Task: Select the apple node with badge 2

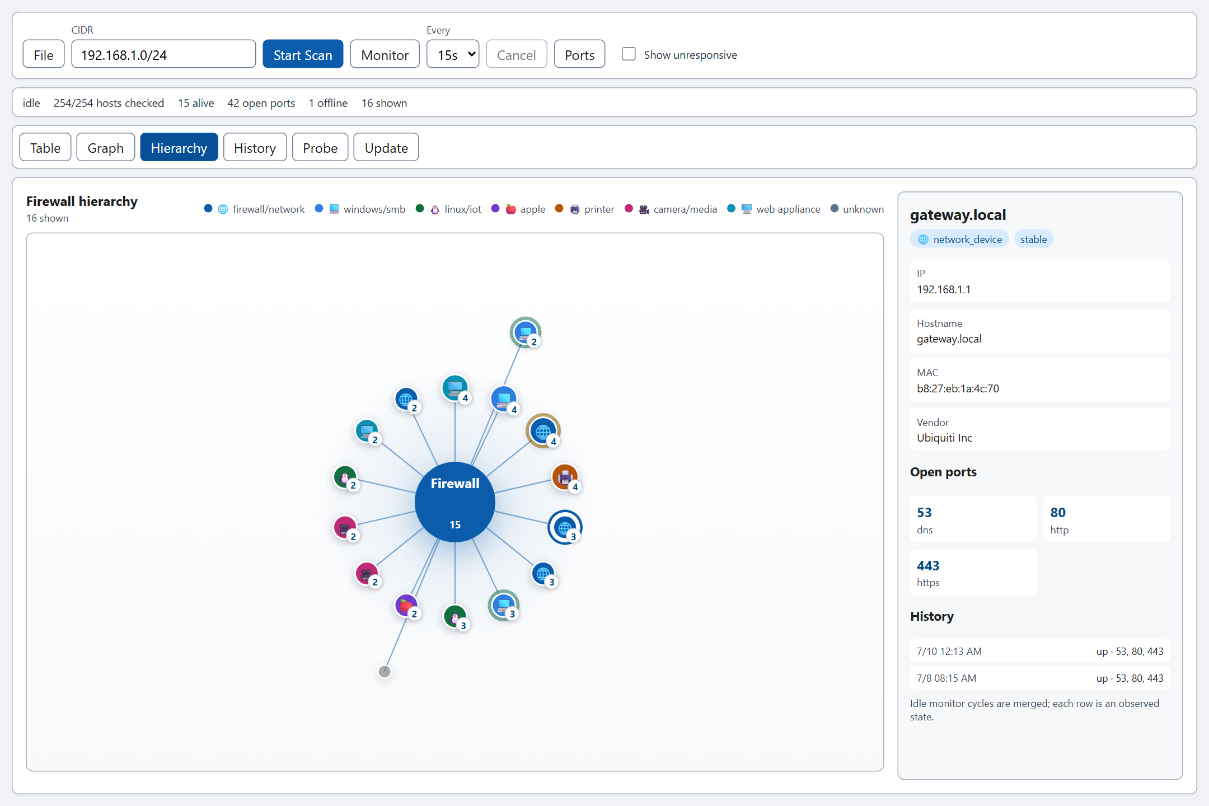Action: [406, 605]
